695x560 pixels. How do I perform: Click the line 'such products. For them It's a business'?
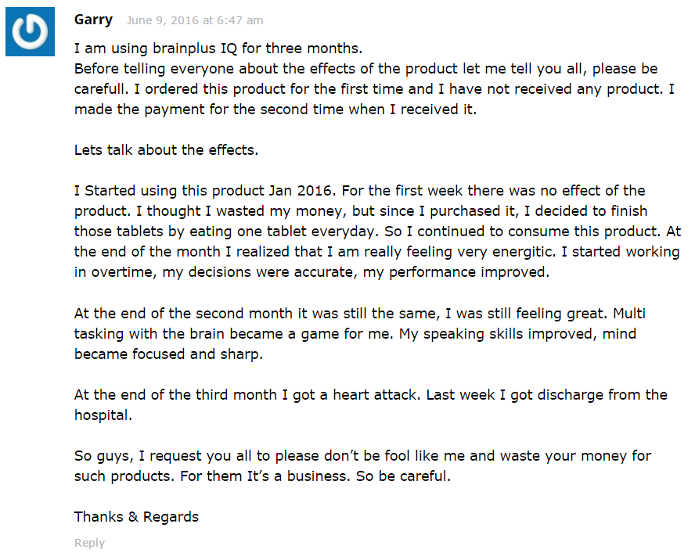(x=262, y=476)
